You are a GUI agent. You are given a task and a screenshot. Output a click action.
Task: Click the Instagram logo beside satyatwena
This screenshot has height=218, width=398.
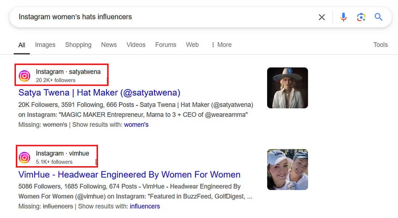(25, 76)
